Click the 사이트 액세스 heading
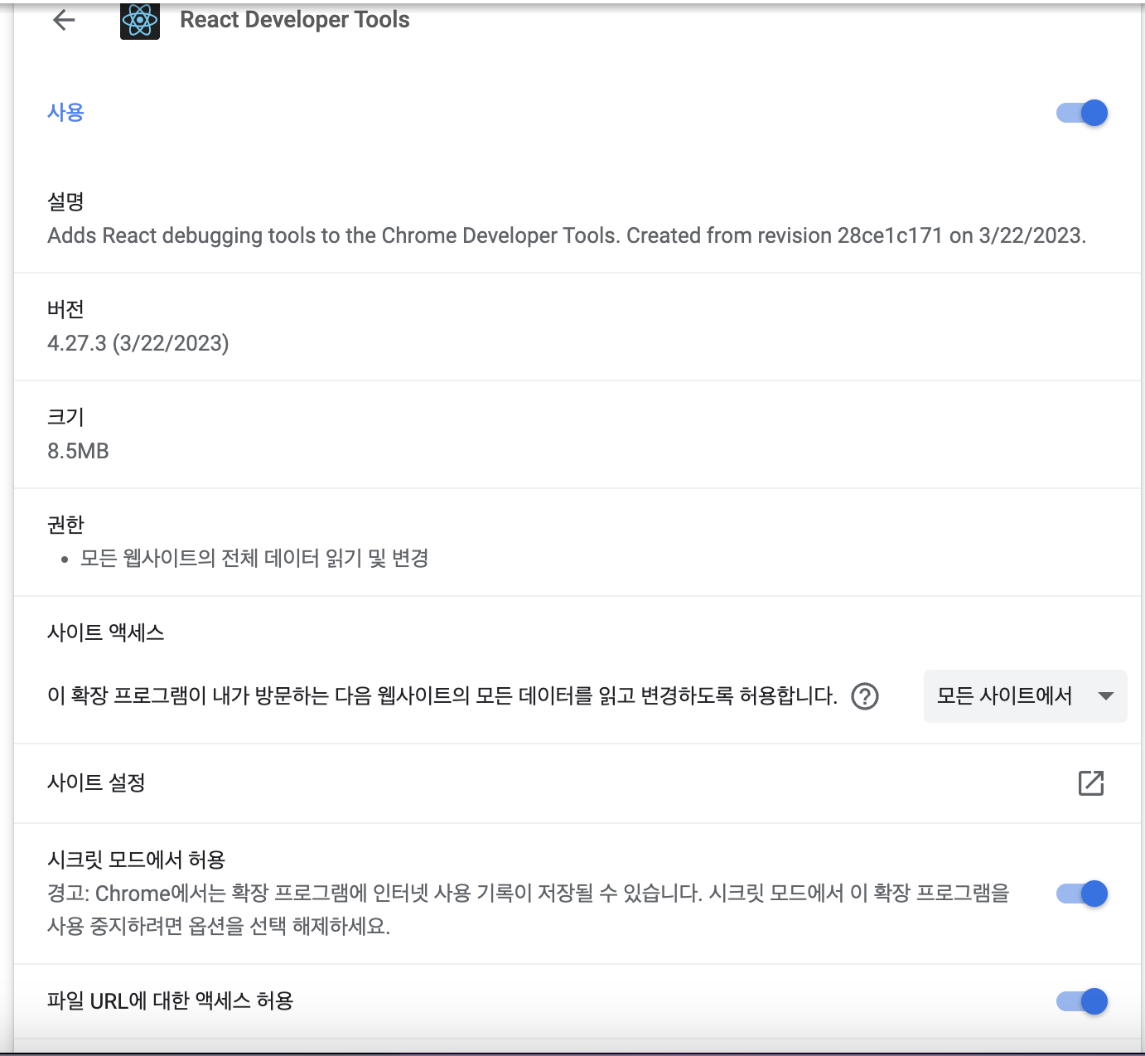The width and height of the screenshot is (1145, 1056). [105, 632]
